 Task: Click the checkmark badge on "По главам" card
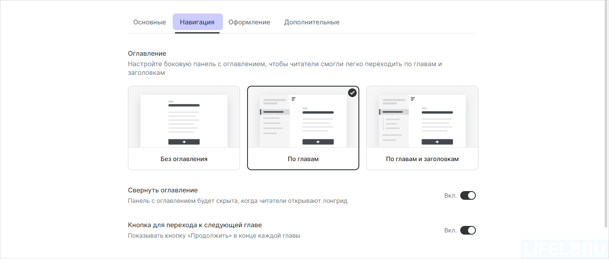[x=352, y=93]
